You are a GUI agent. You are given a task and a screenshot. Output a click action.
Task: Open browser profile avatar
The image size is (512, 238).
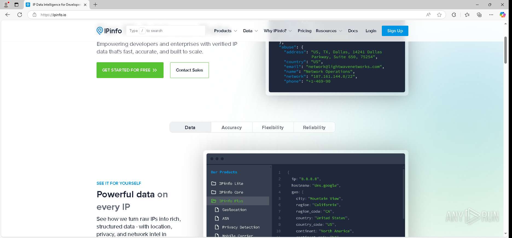(x=6, y=5)
